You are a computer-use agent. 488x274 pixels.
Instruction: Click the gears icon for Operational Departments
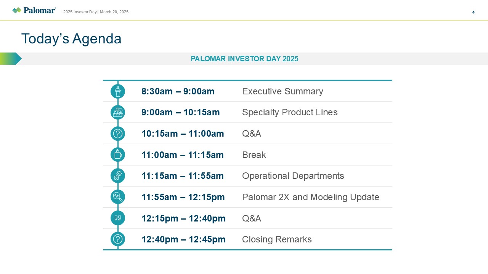click(118, 176)
